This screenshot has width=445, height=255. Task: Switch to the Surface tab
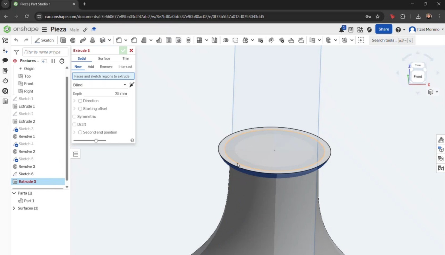point(104,58)
